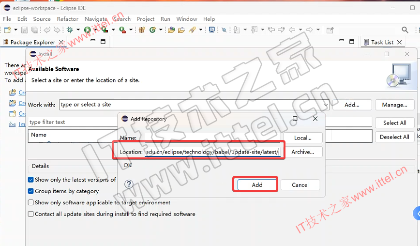
Task: Expand the New Java Class dropdown arrow
Action: 161,30
